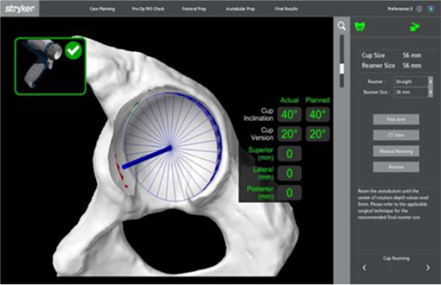441x285 pixels.
Task: Click the settings gear icon next to Preferences
Action: (419, 9)
